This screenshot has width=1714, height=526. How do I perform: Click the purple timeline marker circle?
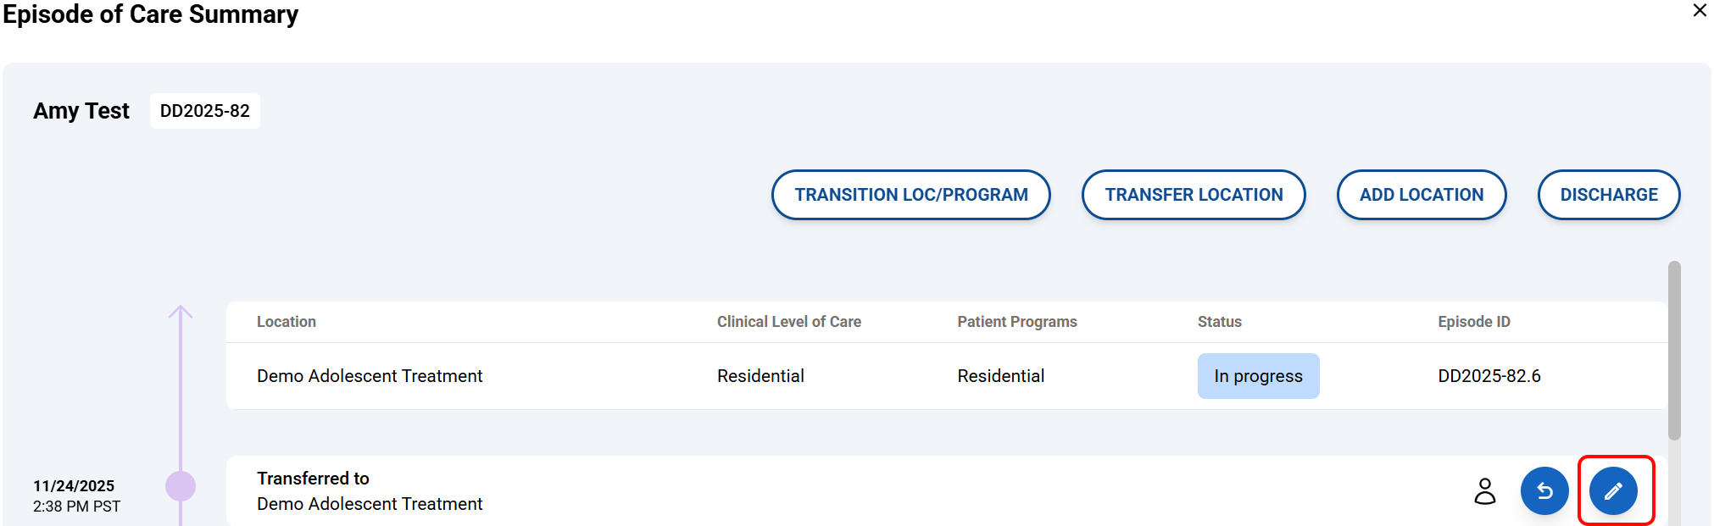tap(181, 486)
